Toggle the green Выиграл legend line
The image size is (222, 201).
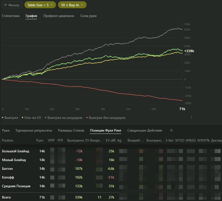coord(10,118)
